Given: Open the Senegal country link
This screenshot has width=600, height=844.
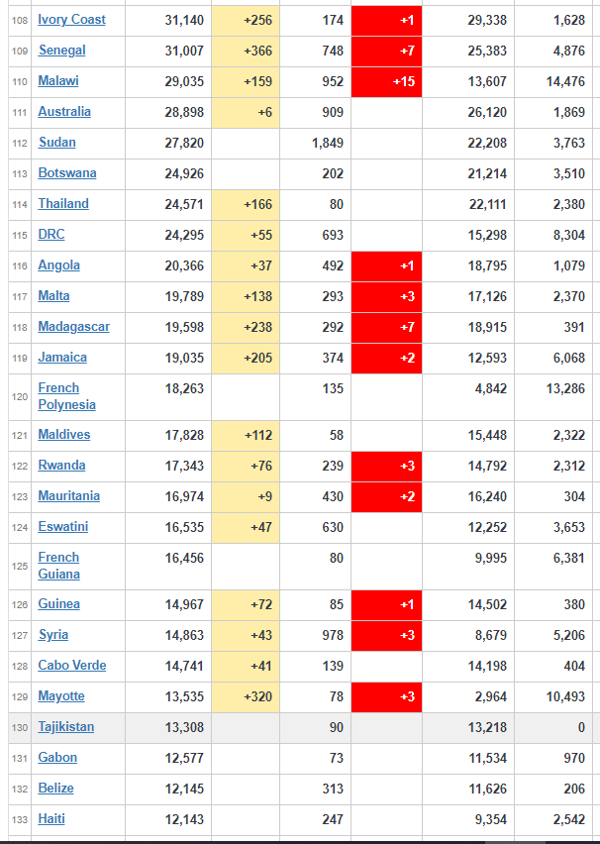Looking at the screenshot, I should 62,51.
